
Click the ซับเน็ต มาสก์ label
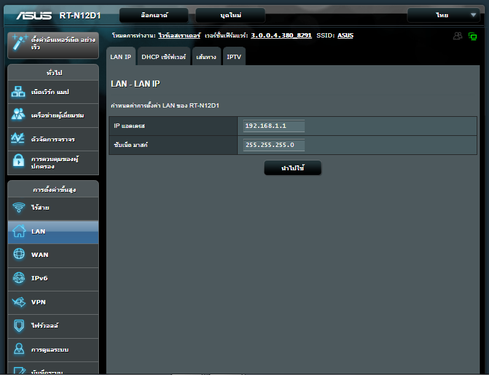click(x=131, y=145)
